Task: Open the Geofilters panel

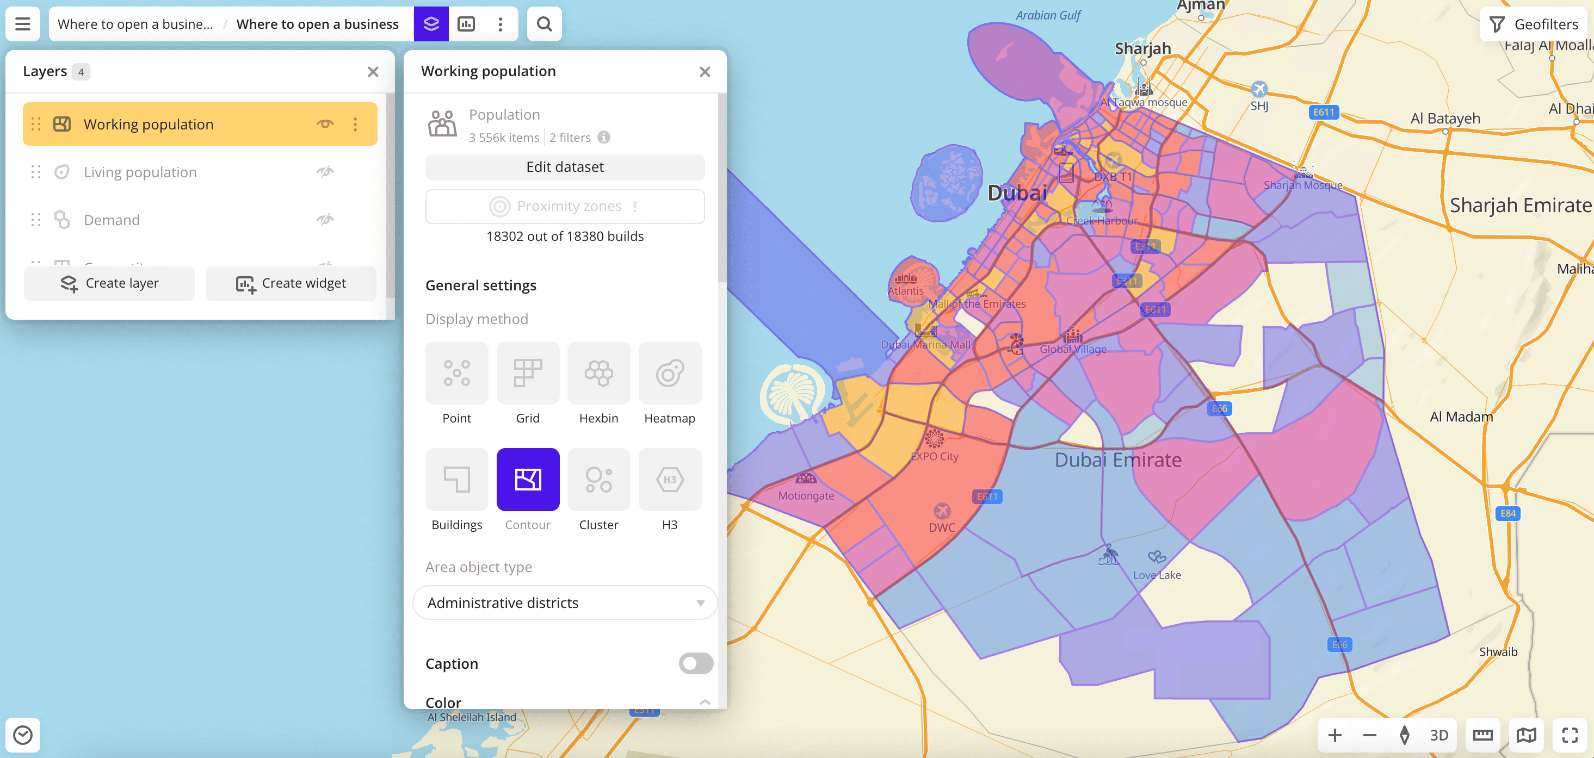Action: [x=1534, y=24]
